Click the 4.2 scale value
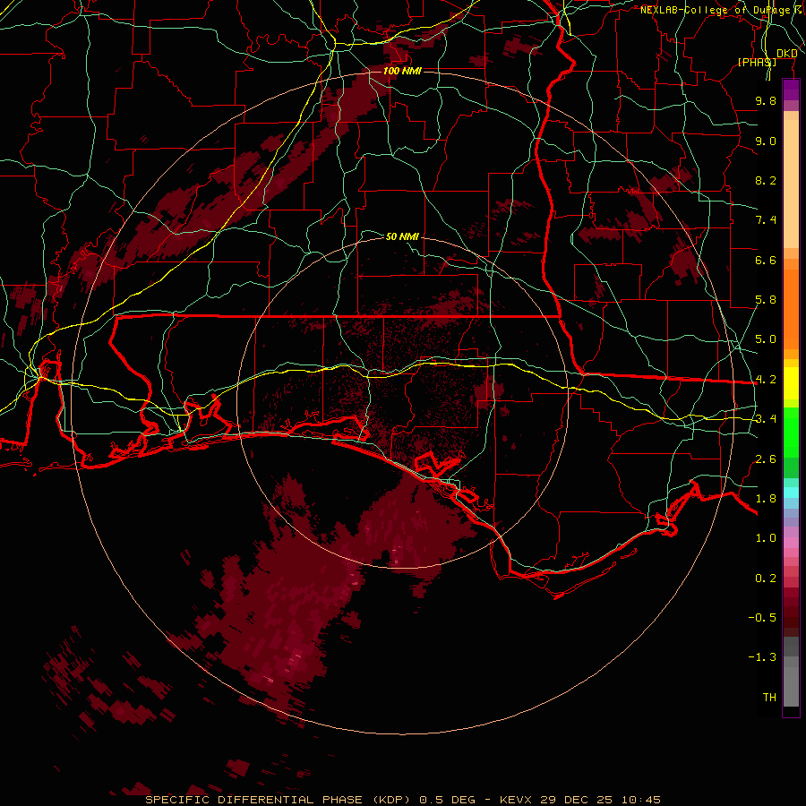Viewport: 806px width, 806px height. [766, 380]
